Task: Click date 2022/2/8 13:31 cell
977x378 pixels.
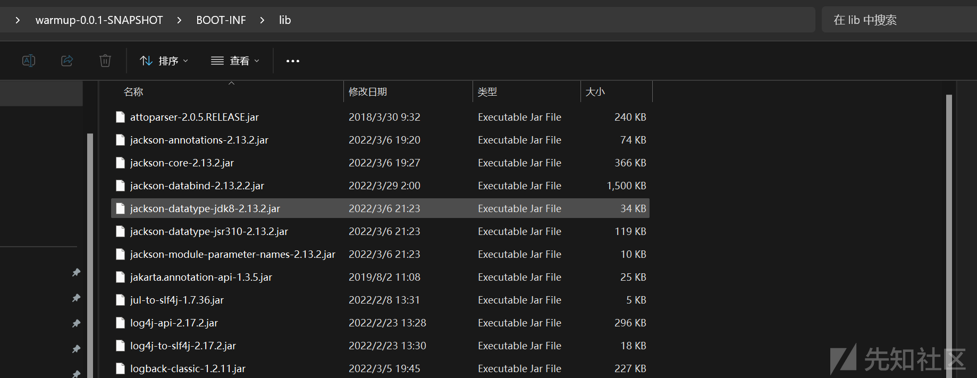Action: pyautogui.click(x=384, y=300)
